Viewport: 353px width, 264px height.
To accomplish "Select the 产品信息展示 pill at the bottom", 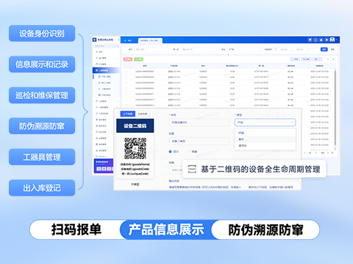I will [166, 230].
